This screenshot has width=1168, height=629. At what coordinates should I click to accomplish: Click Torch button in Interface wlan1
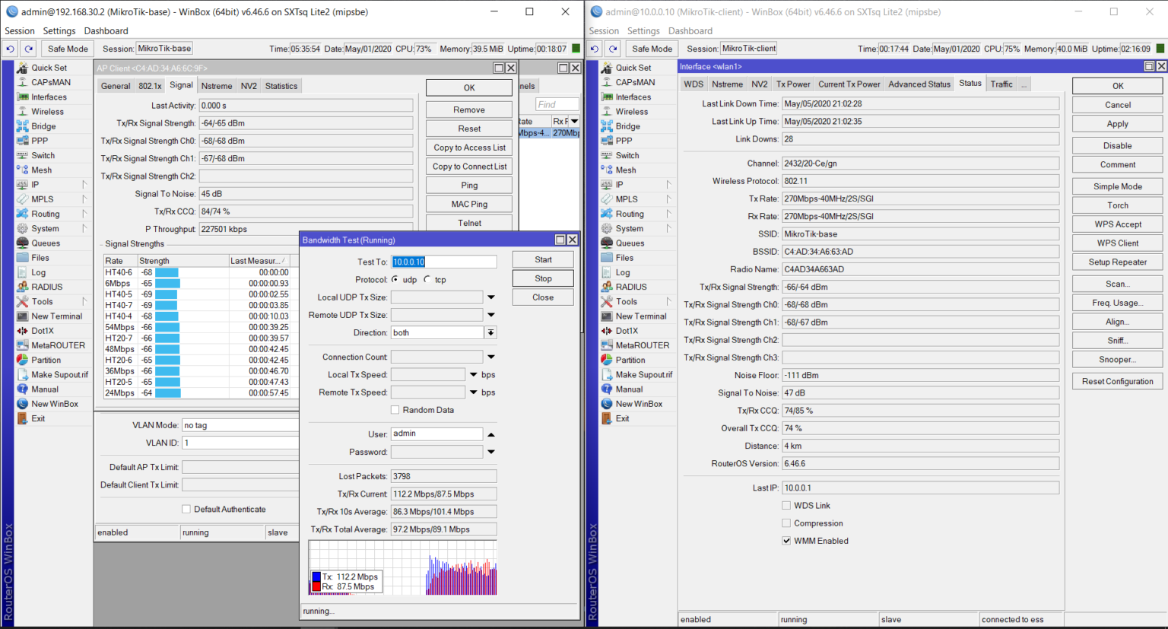click(x=1117, y=205)
